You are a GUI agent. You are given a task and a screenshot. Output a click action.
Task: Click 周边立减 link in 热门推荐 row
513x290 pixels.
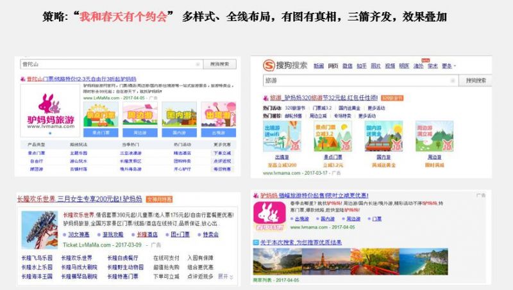click(318, 116)
